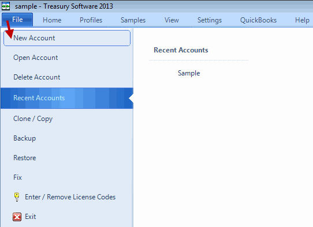Go to the View tab

172,20
